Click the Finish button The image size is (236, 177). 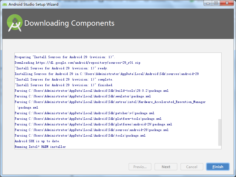pyautogui.click(x=218, y=167)
